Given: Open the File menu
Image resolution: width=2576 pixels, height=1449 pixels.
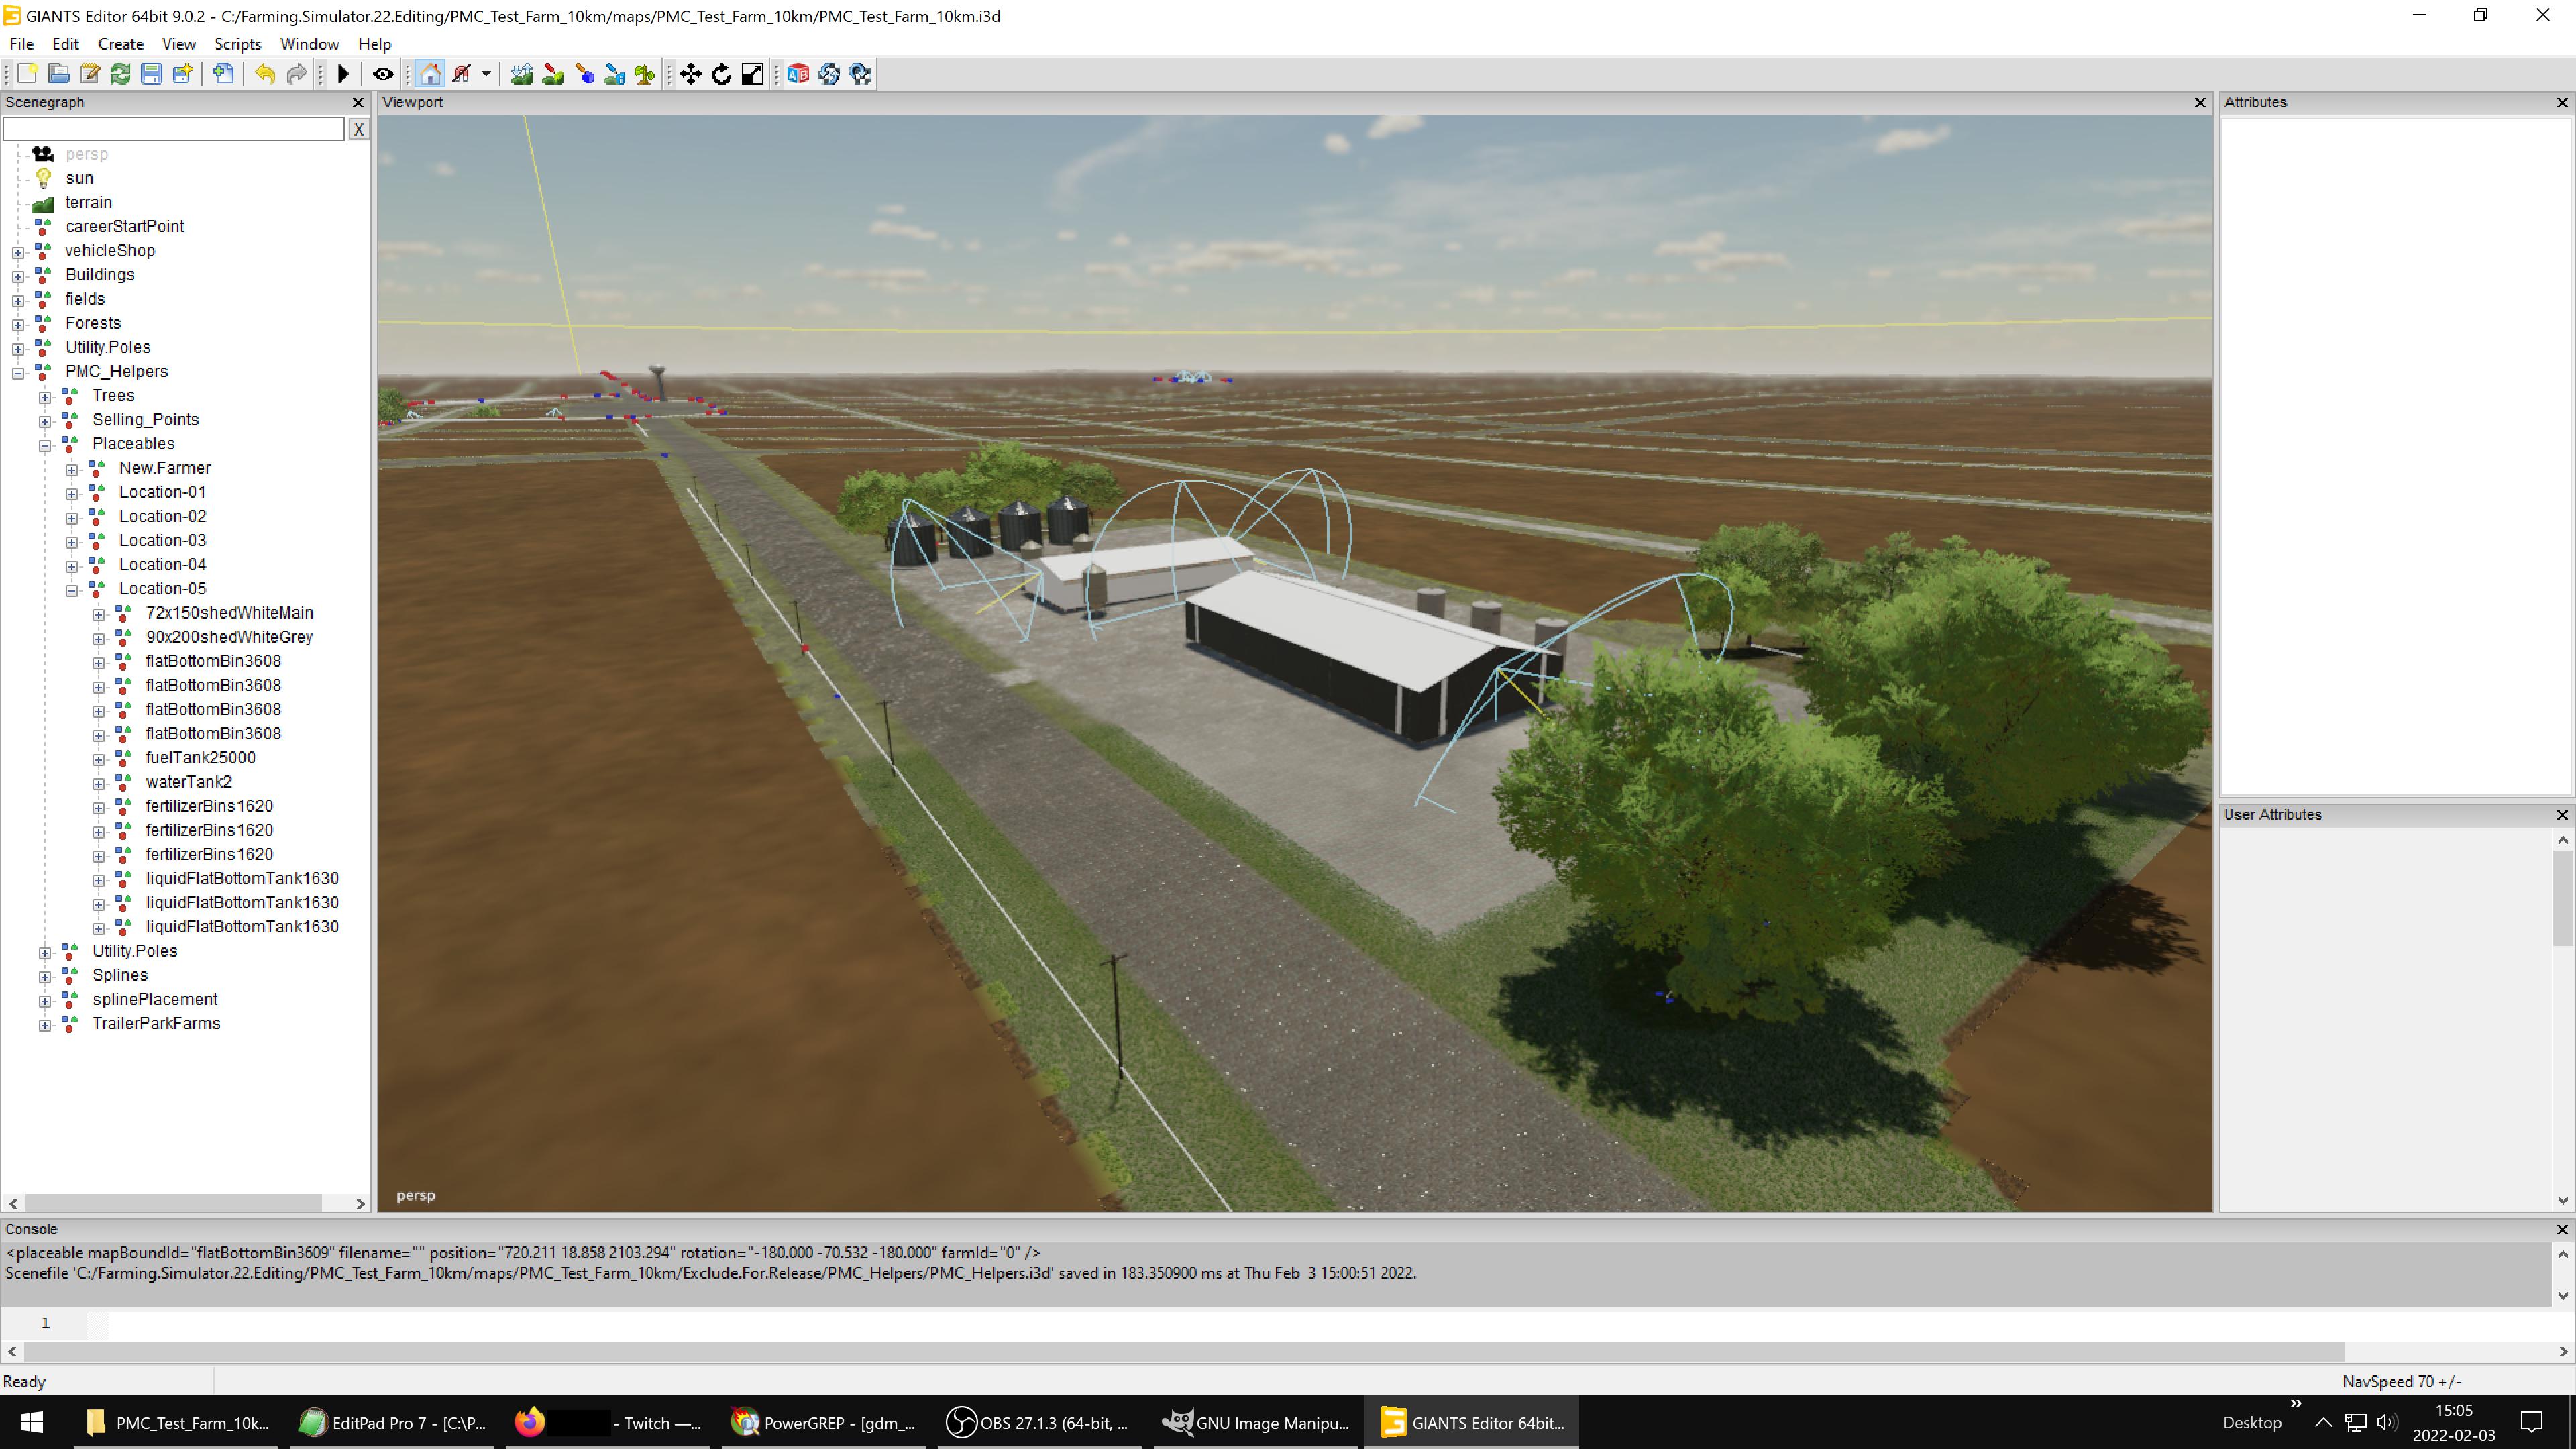Looking at the screenshot, I should [21, 44].
